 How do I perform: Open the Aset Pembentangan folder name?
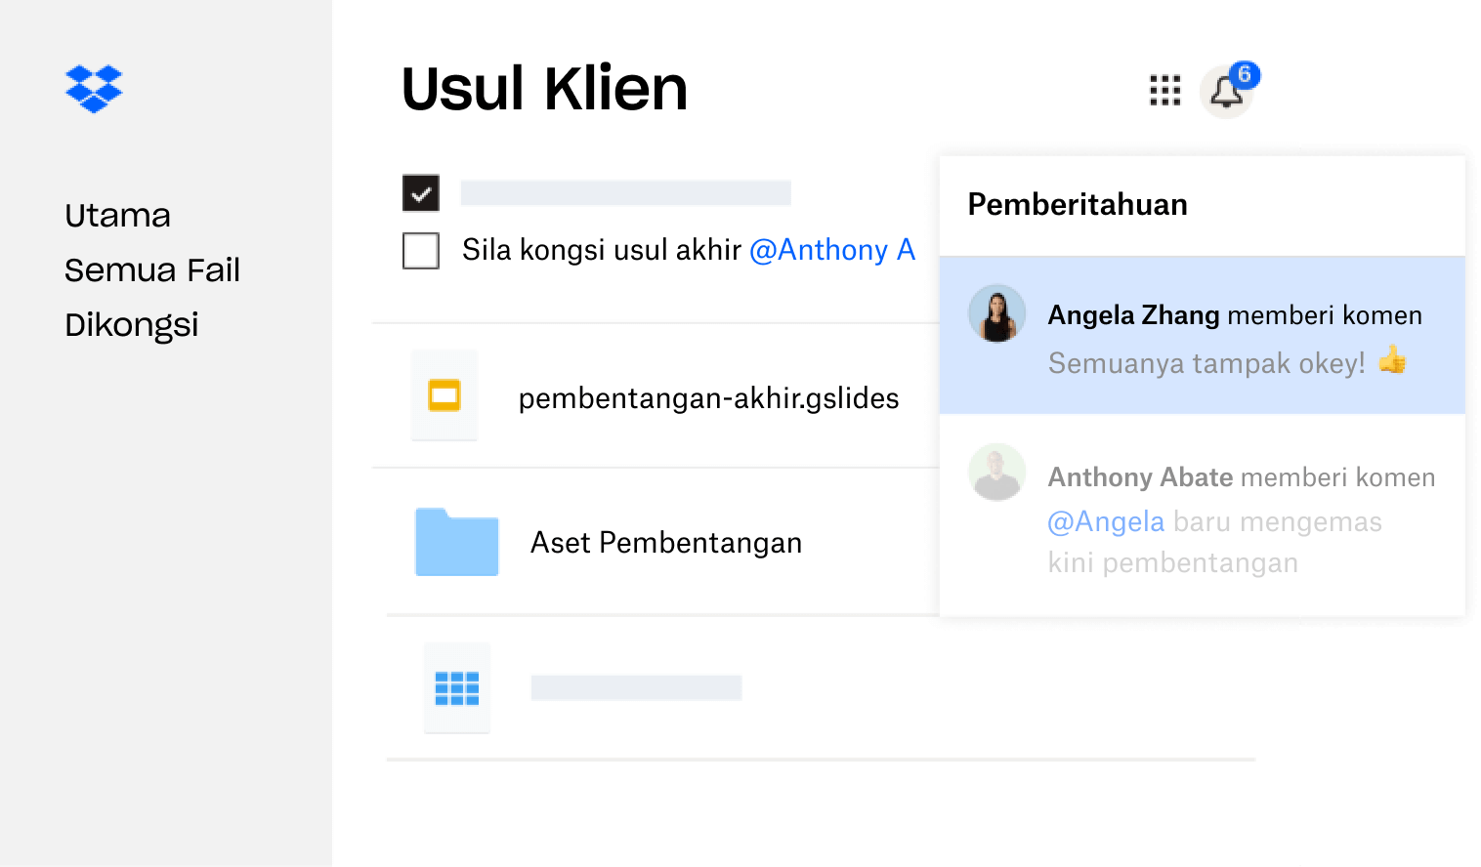pos(666,542)
